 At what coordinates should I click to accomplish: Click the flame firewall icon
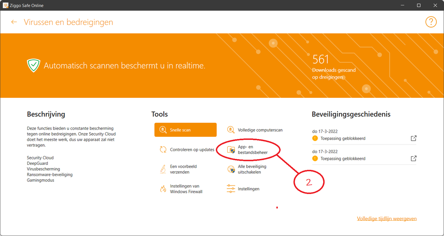[163, 189]
